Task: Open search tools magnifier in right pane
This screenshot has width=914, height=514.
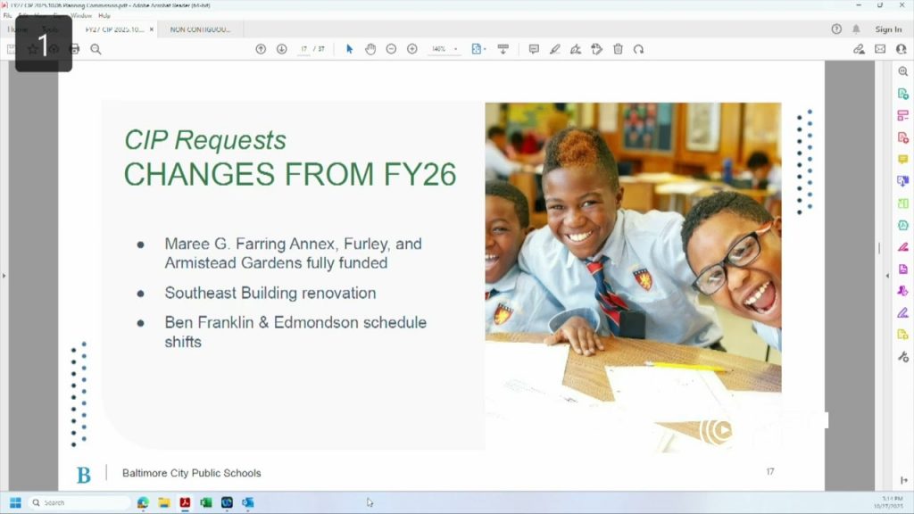Action: (x=903, y=71)
